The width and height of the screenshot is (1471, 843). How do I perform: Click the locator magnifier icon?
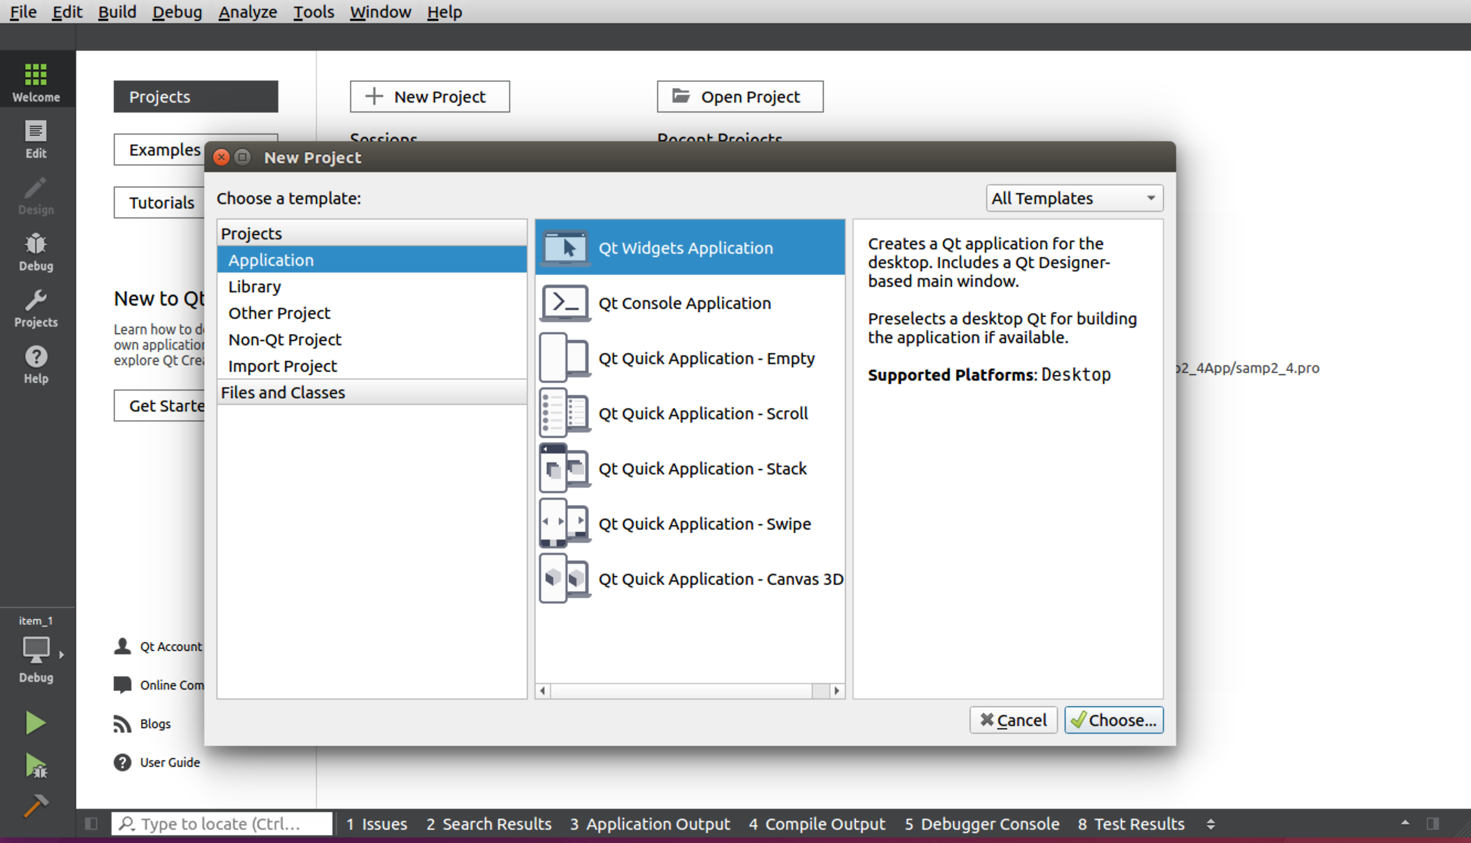point(127,824)
